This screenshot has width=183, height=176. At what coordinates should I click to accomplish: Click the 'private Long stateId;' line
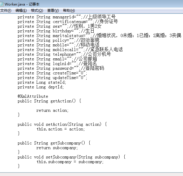click(x=42, y=82)
